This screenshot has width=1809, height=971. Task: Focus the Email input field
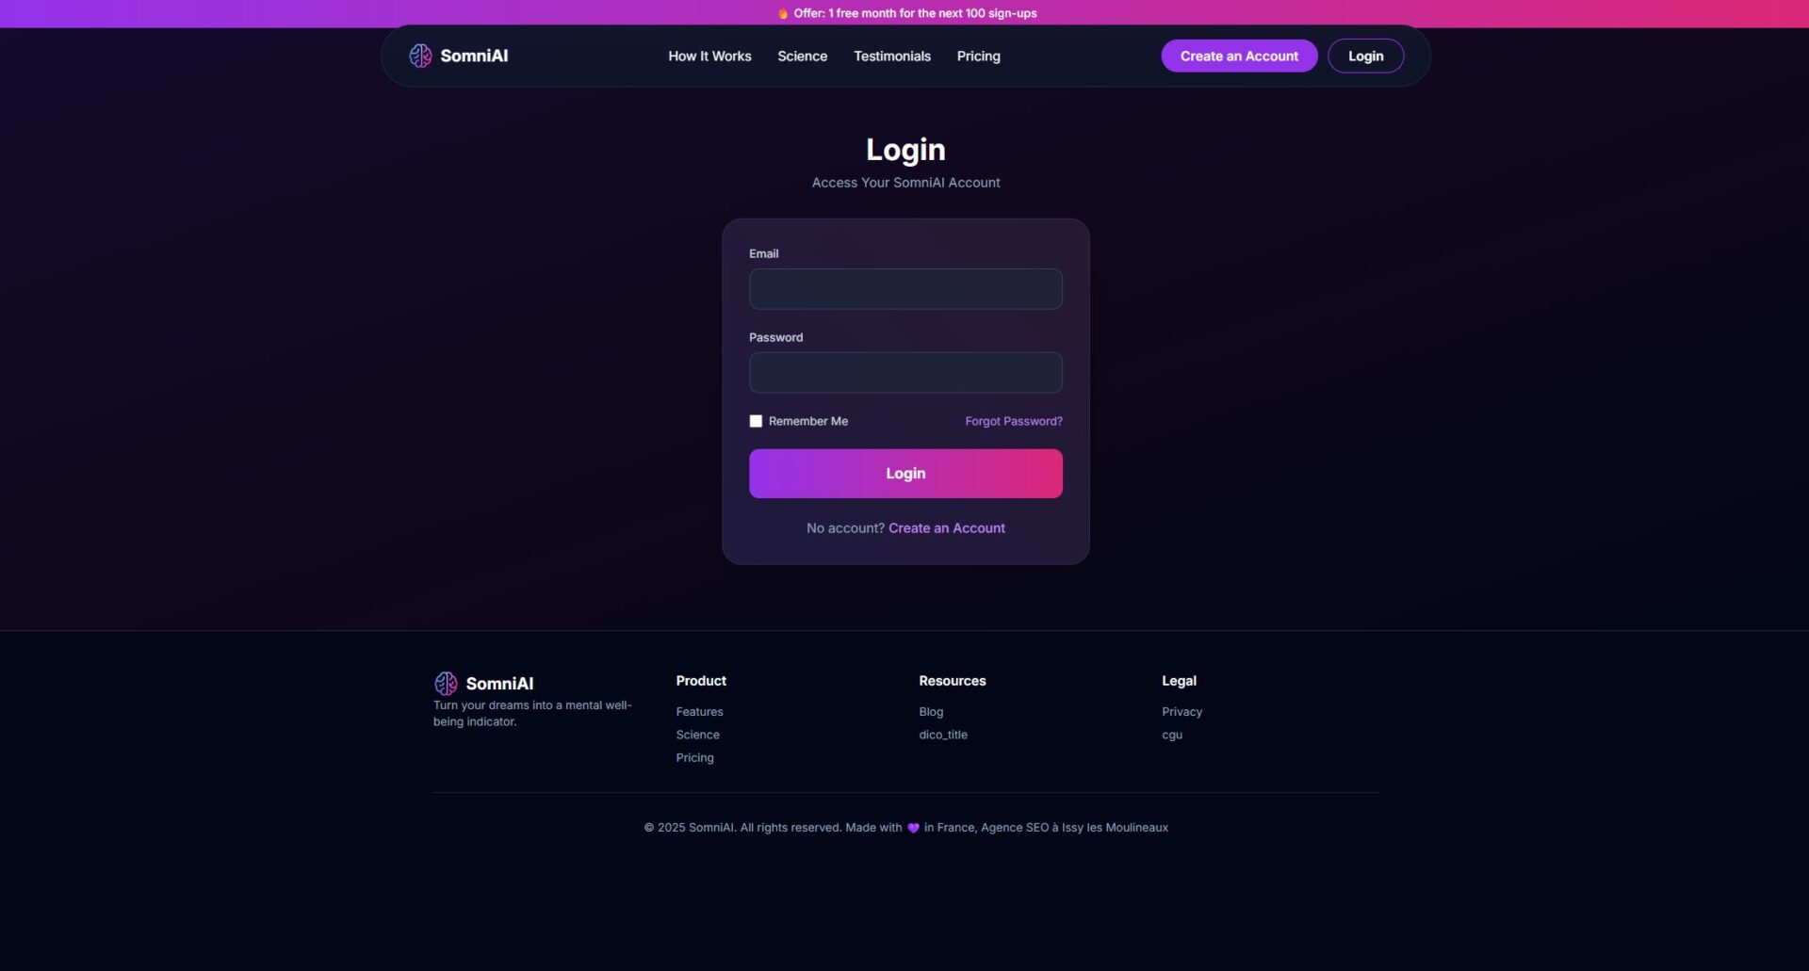pos(905,289)
